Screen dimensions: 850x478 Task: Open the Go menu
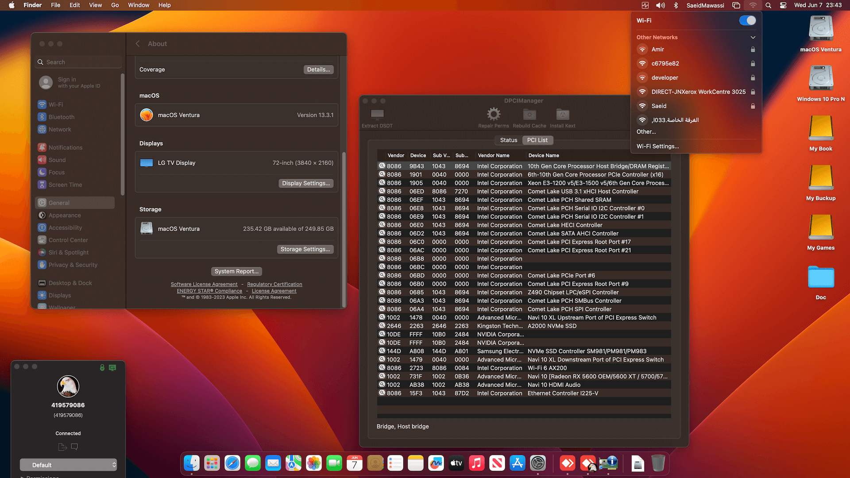115,5
